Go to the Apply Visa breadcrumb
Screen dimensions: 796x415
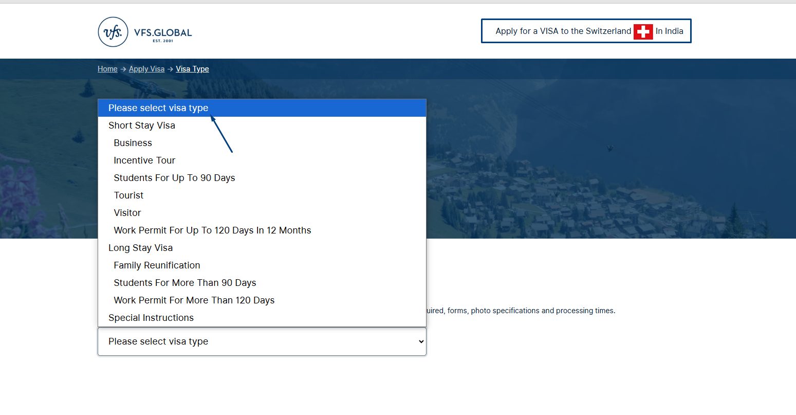tap(146, 69)
